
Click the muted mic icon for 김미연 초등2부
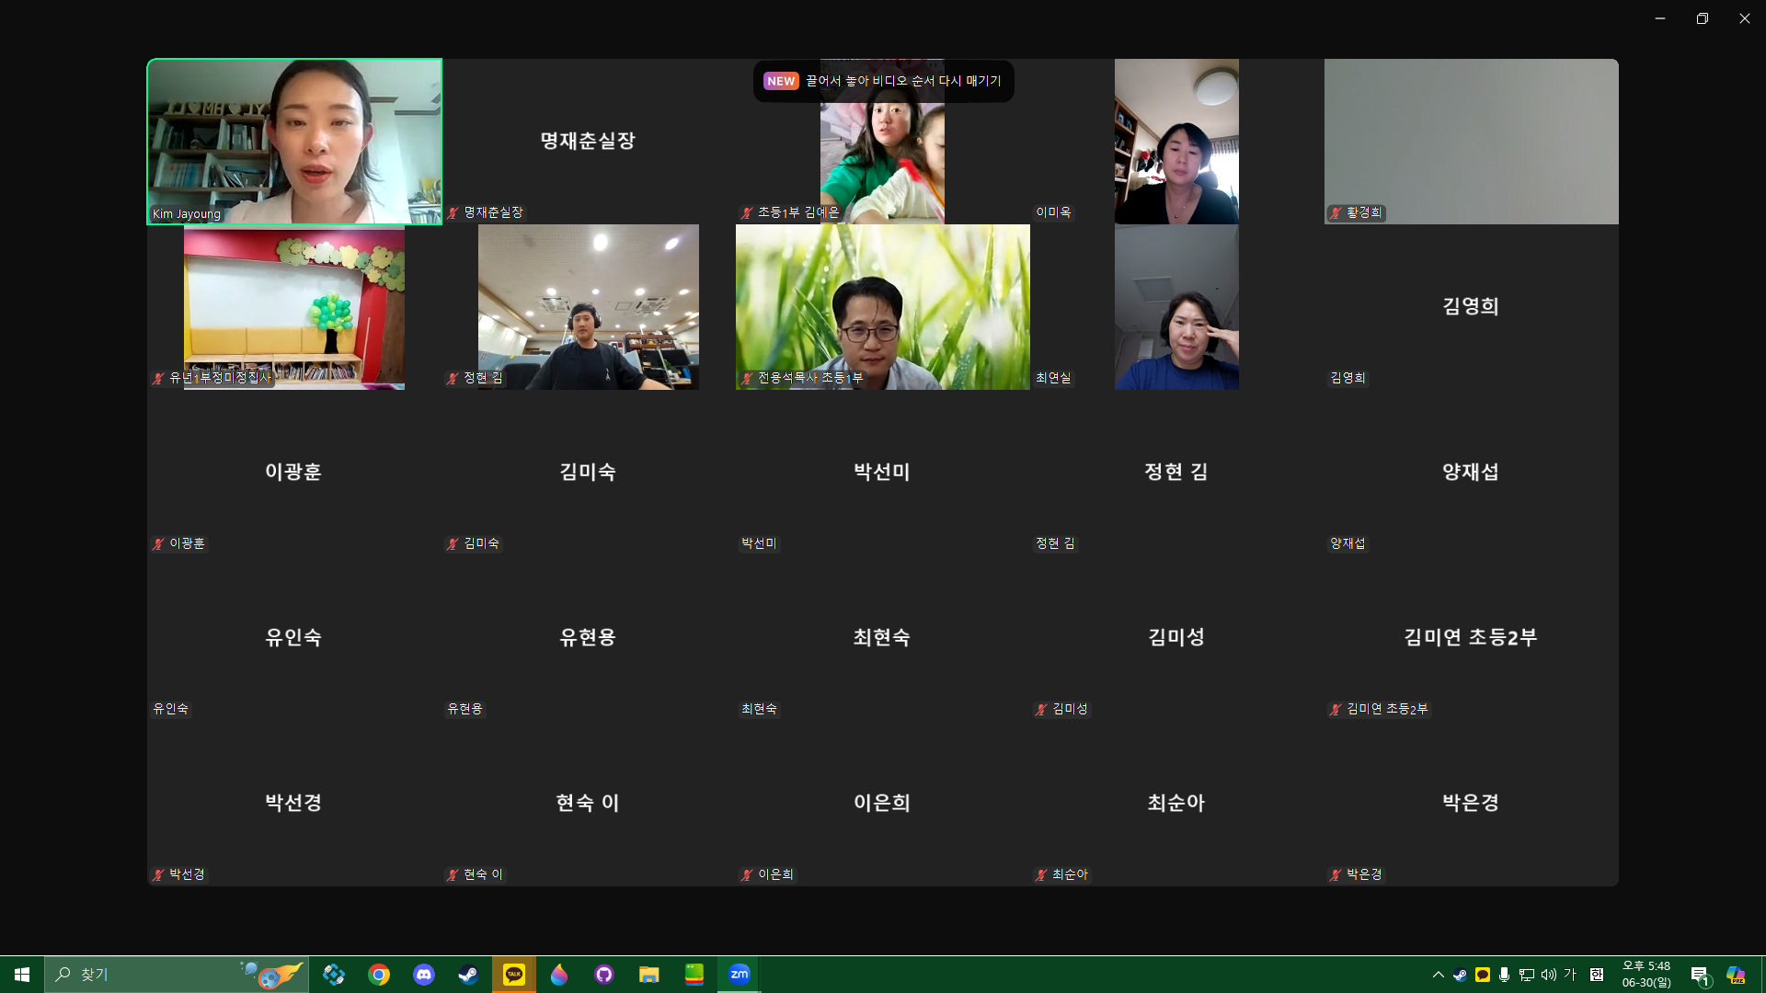pos(1336,709)
